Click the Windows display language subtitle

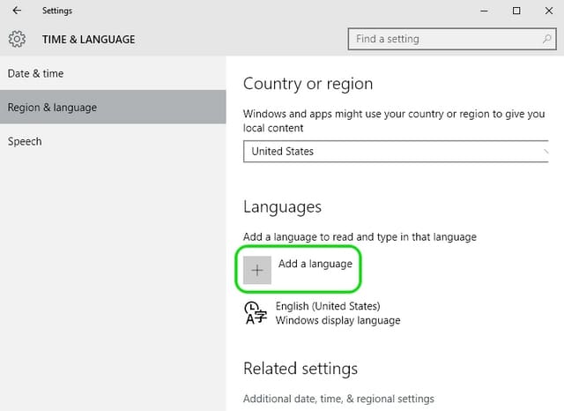tap(338, 320)
